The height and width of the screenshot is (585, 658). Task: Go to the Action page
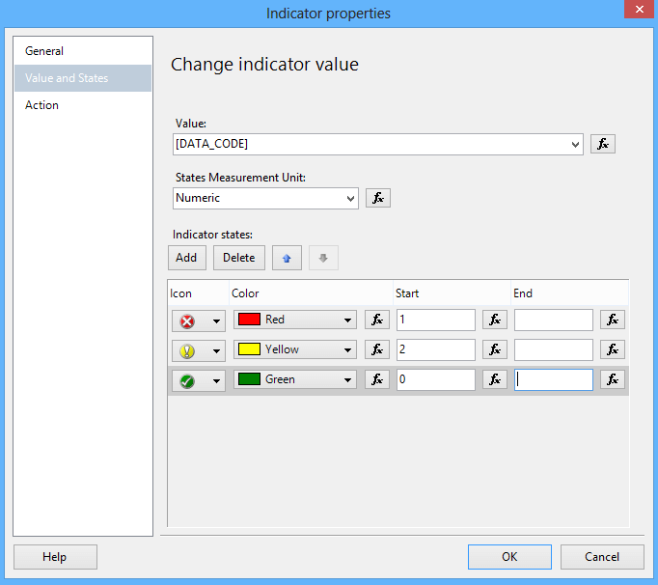point(83,105)
